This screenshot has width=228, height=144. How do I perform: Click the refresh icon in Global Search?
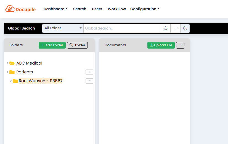click(166, 28)
